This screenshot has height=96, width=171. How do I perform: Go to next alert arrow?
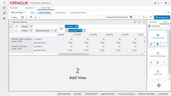(135, 17)
